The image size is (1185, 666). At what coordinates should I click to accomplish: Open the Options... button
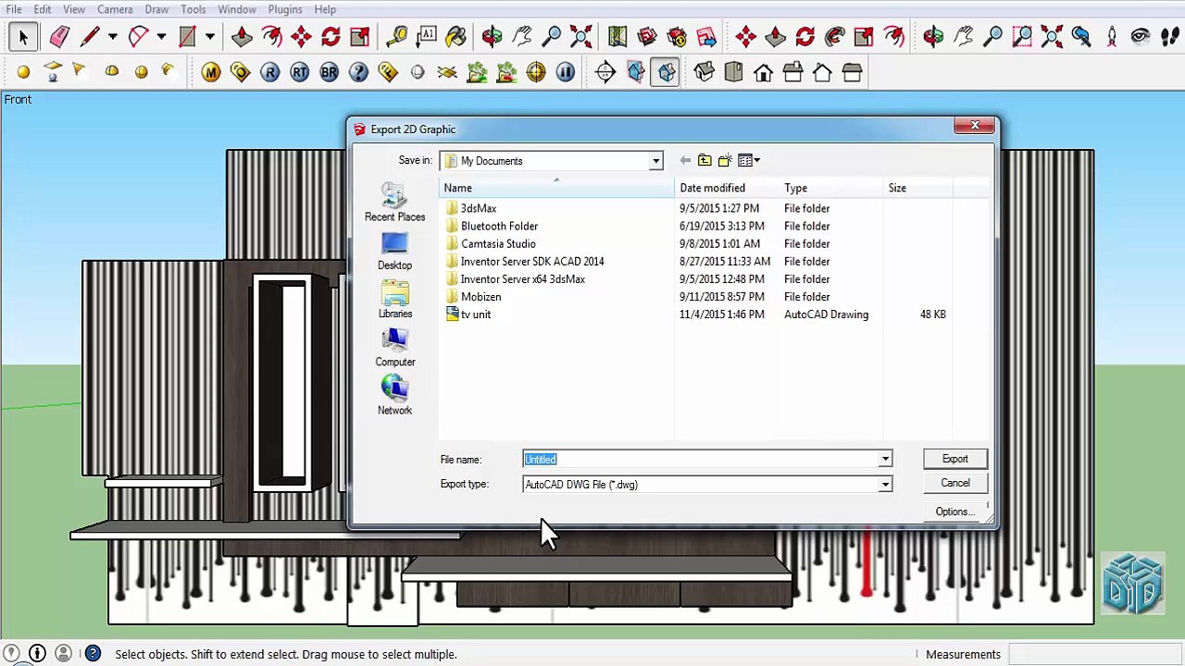point(954,512)
